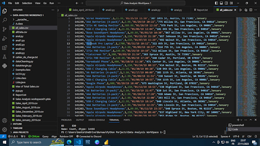260x146 pixels.
Task: Run the file with the play button
Action: (240, 10)
